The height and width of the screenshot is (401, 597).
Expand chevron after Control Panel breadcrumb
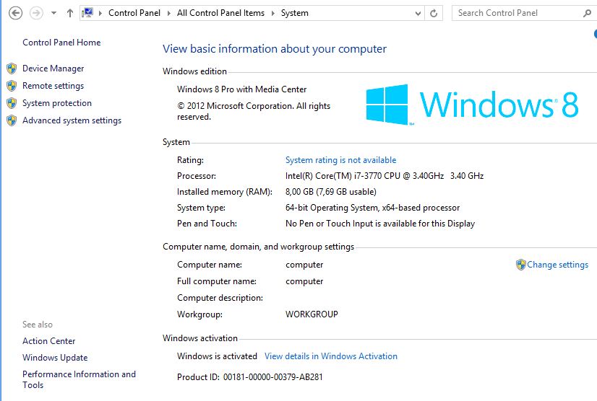pos(168,13)
